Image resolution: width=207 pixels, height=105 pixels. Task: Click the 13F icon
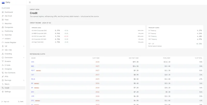point(3,46)
